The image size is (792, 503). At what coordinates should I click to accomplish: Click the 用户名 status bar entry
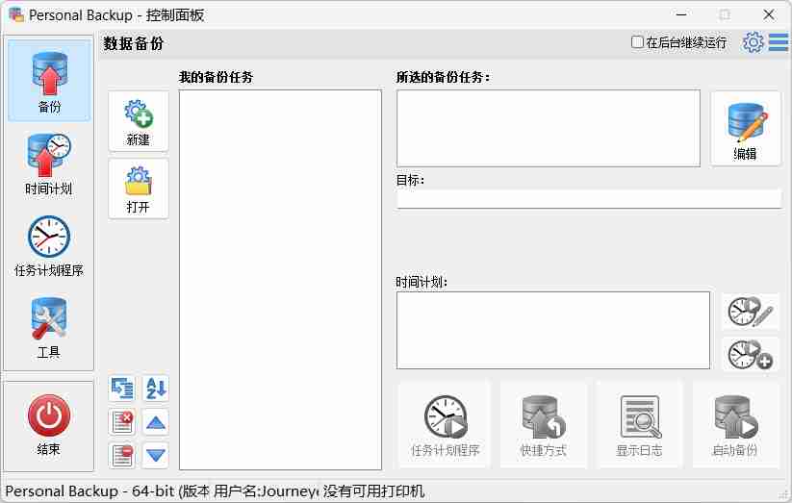[267, 490]
